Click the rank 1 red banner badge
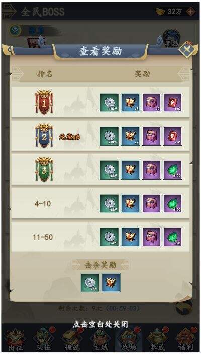This screenshot has height=354, width=201. 44,102
